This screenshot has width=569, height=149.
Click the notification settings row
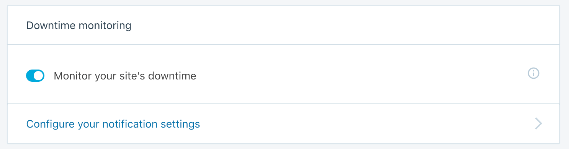click(283, 123)
